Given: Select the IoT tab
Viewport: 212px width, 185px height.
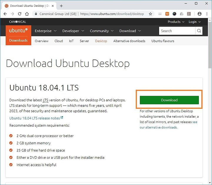Looking at the screenshot, I should tap(71, 41).
